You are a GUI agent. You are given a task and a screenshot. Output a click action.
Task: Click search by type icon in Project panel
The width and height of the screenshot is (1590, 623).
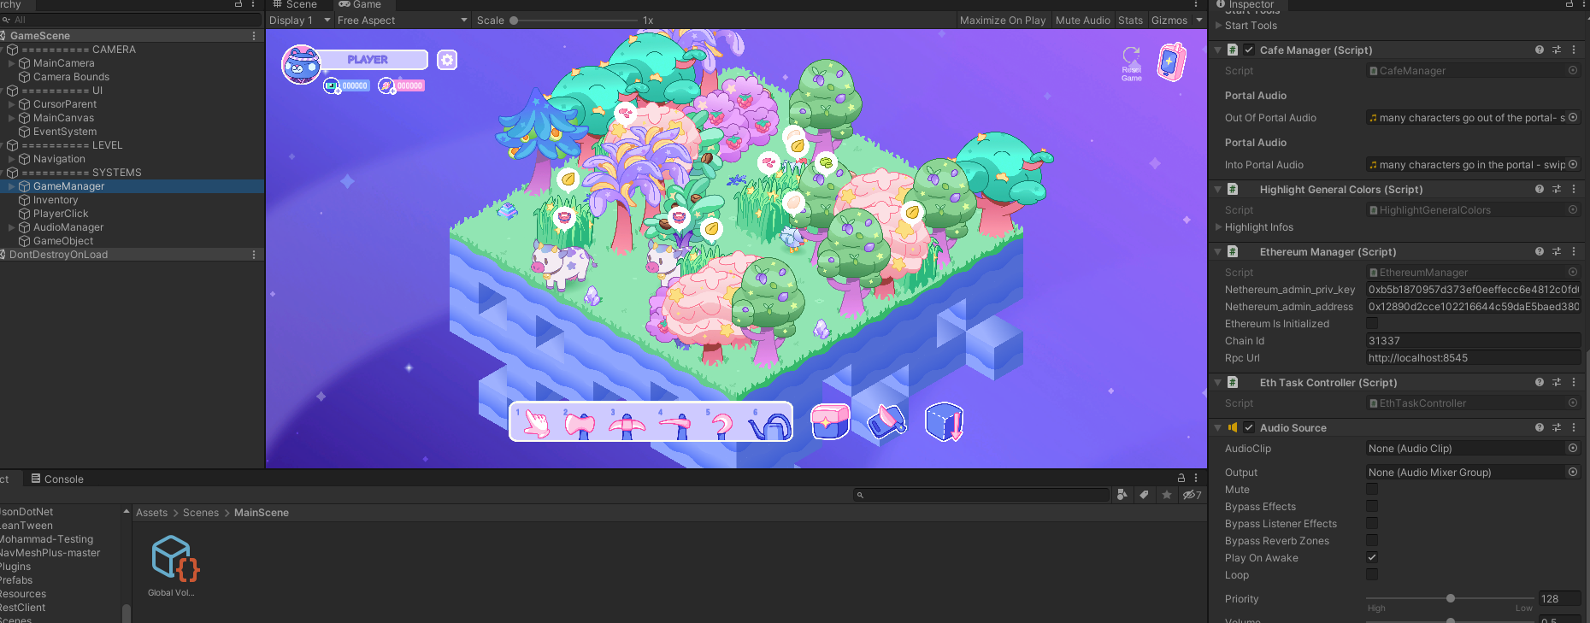tap(1122, 495)
